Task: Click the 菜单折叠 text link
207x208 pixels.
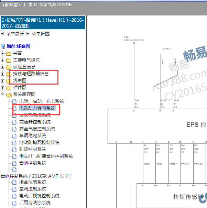Action: tap(41, 34)
